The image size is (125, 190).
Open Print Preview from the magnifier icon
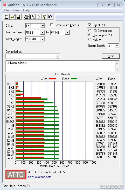click(32, 17)
